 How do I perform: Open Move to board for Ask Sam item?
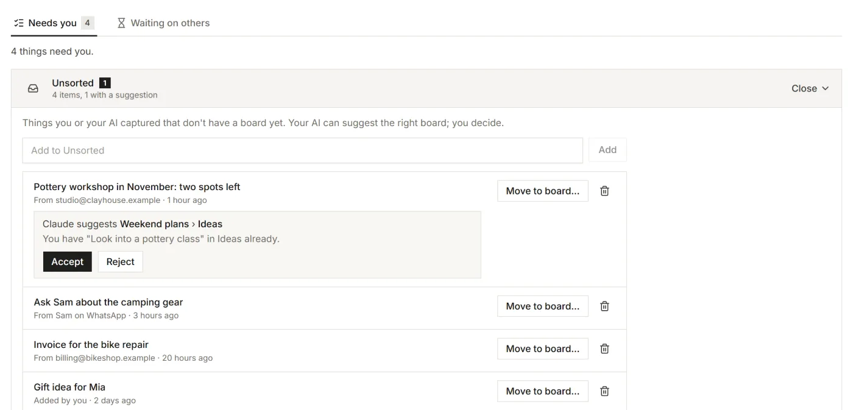(542, 306)
